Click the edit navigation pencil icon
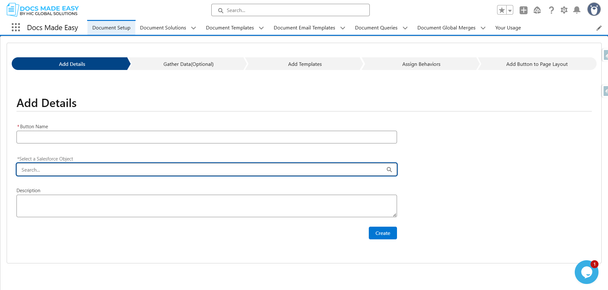The height and width of the screenshot is (290, 608). click(x=599, y=28)
